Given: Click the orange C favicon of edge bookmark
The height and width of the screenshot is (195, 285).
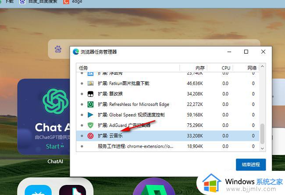Looking at the screenshot, I should pos(66,2).
